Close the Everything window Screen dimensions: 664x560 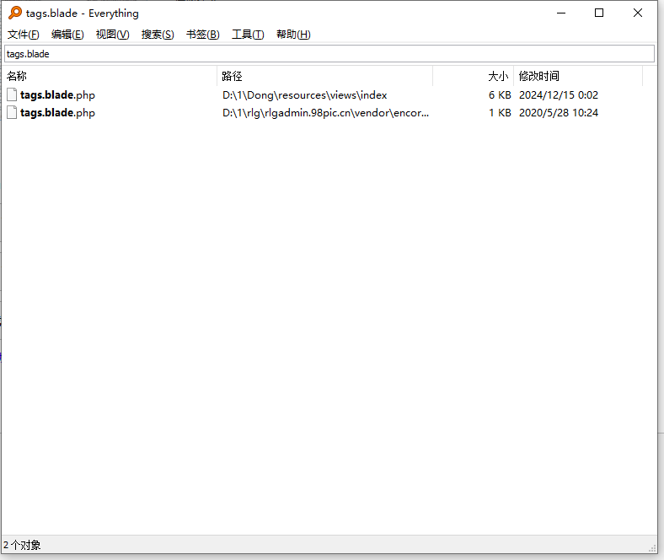coord(638,13)
